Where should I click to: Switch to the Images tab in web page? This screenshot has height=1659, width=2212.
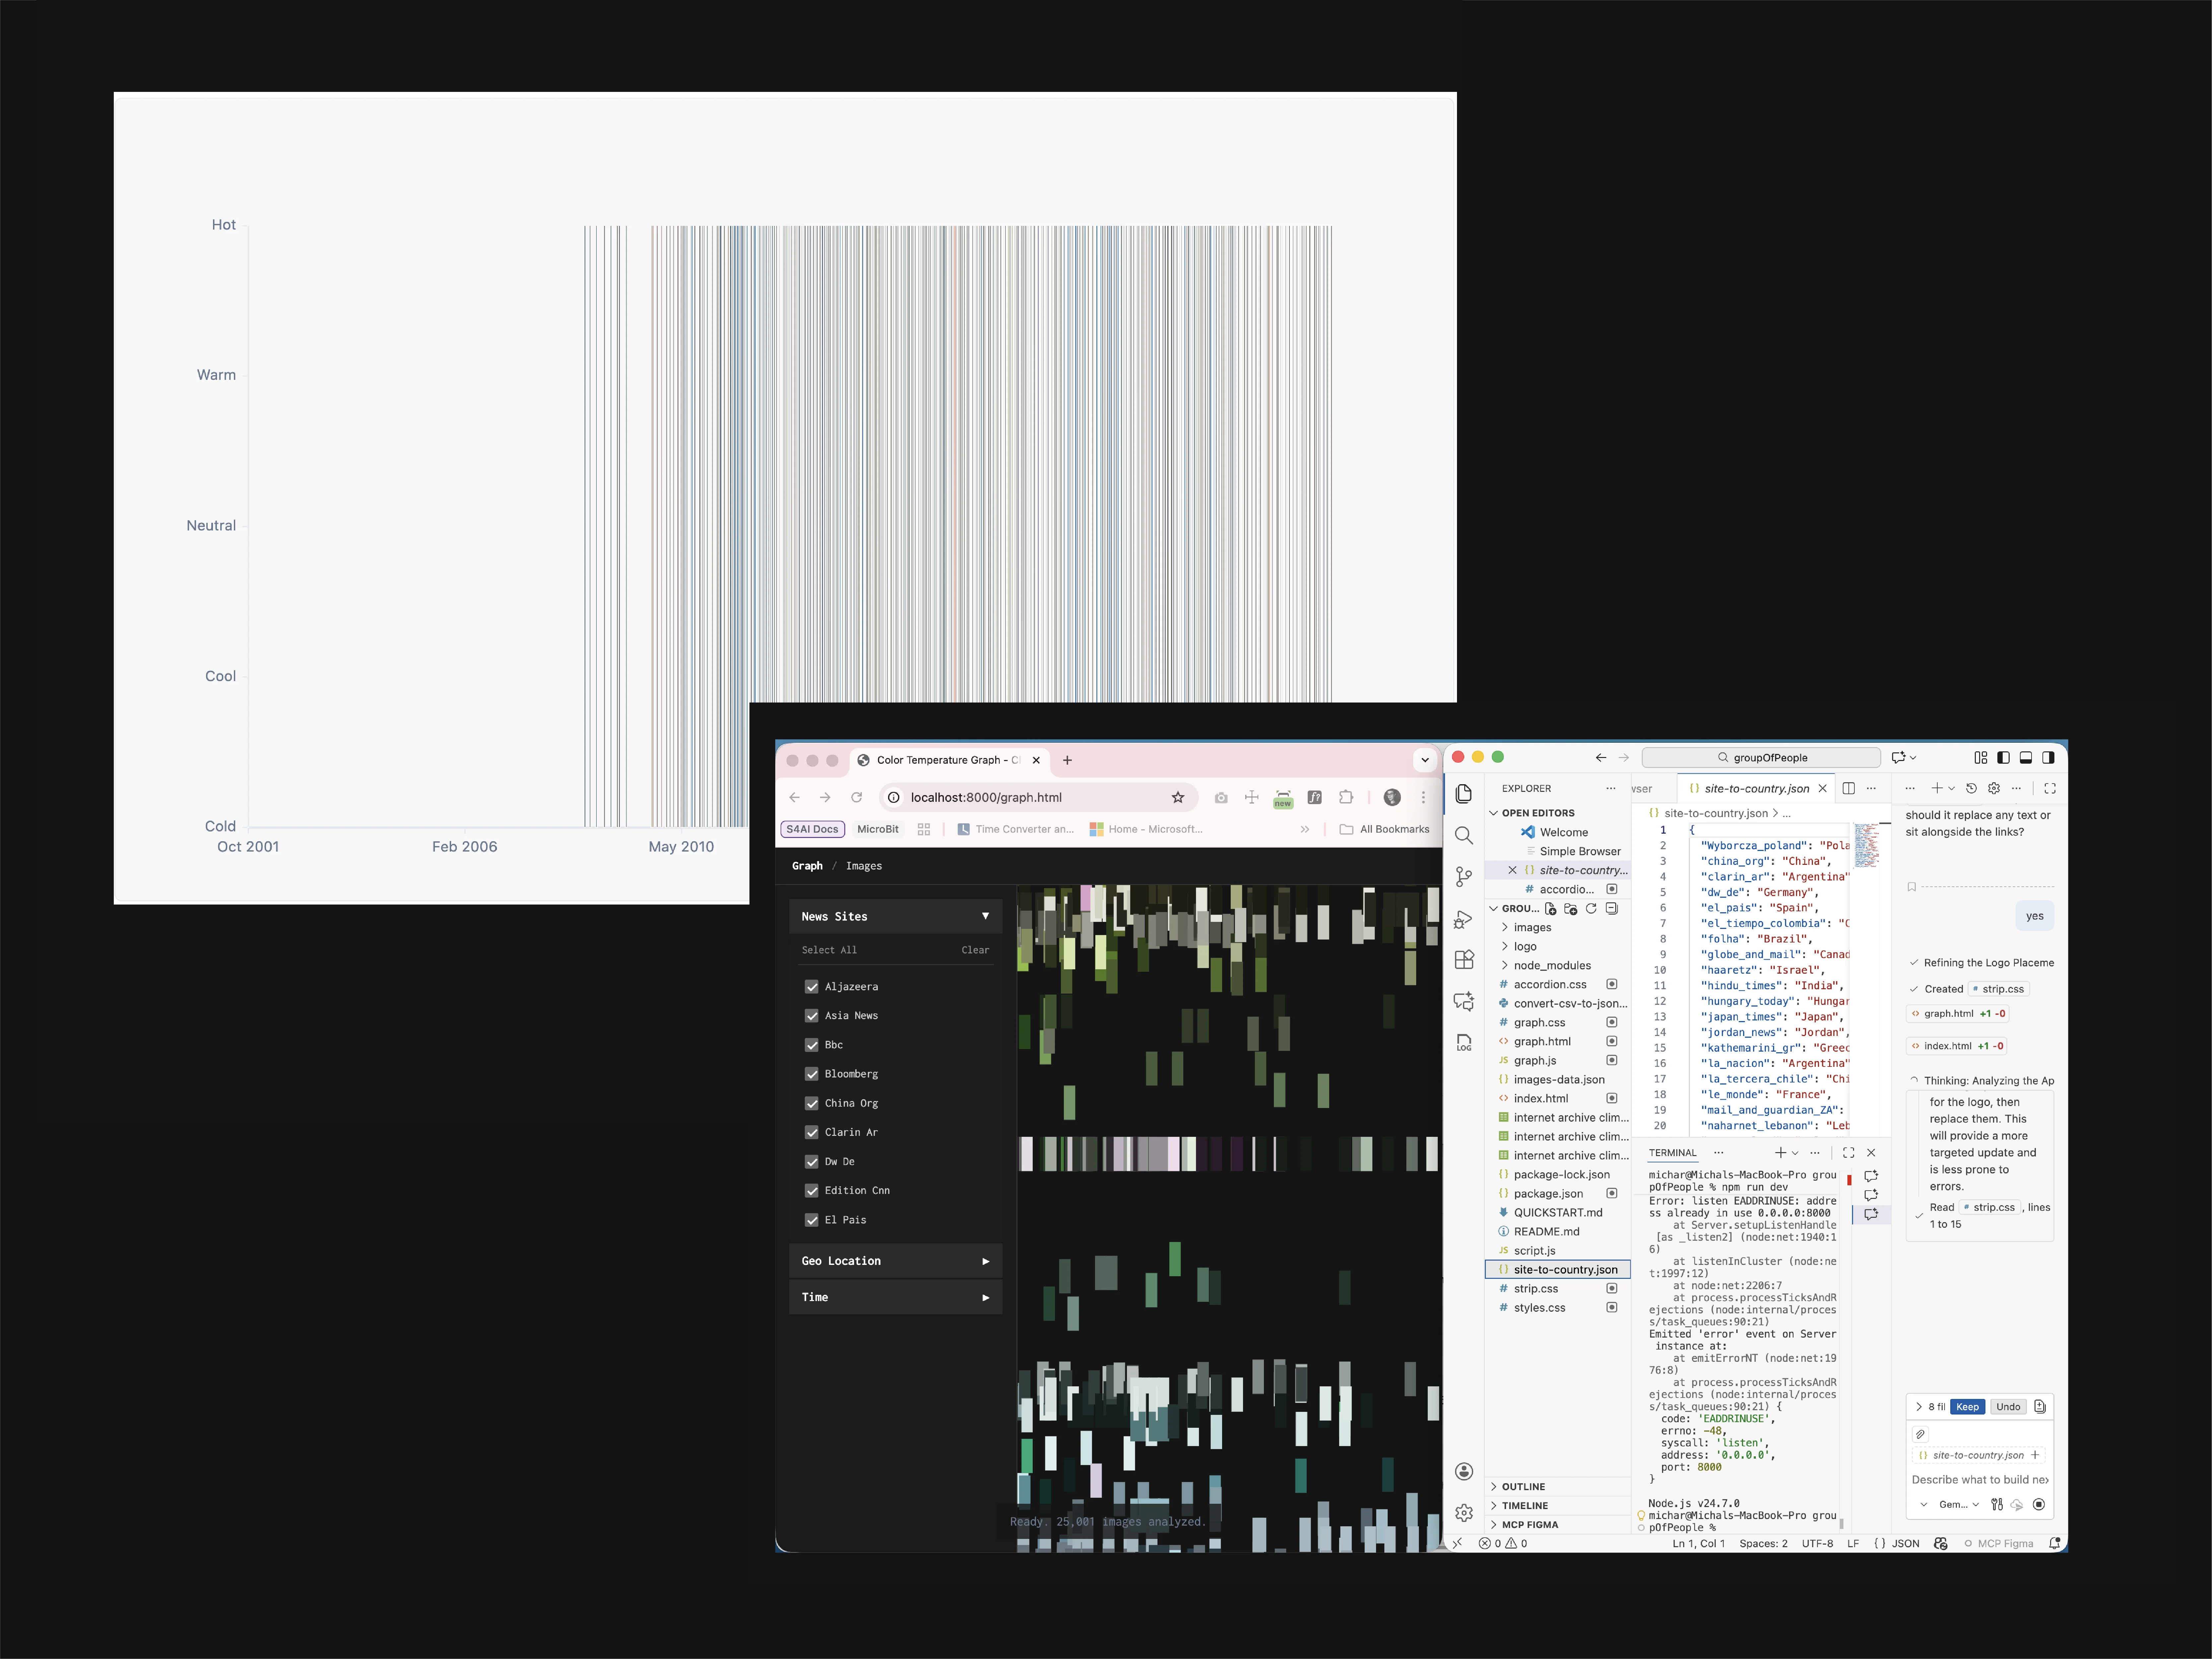(864, 866)
